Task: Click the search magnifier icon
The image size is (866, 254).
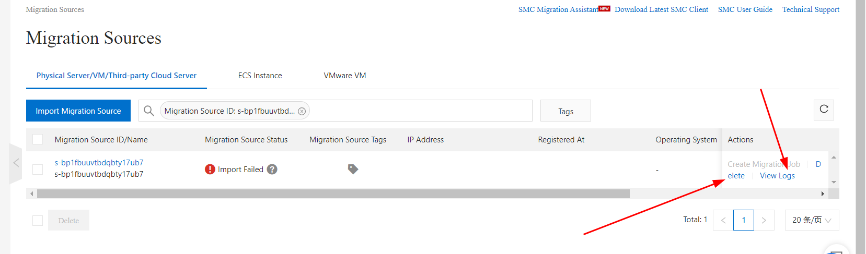Action: click(149, 111)
